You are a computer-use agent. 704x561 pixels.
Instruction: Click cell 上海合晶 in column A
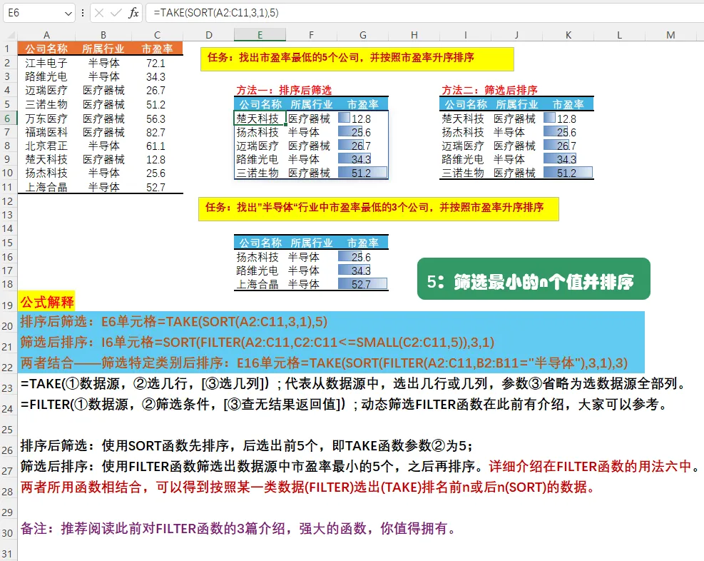pyautogui.click(x=46, y=187)
